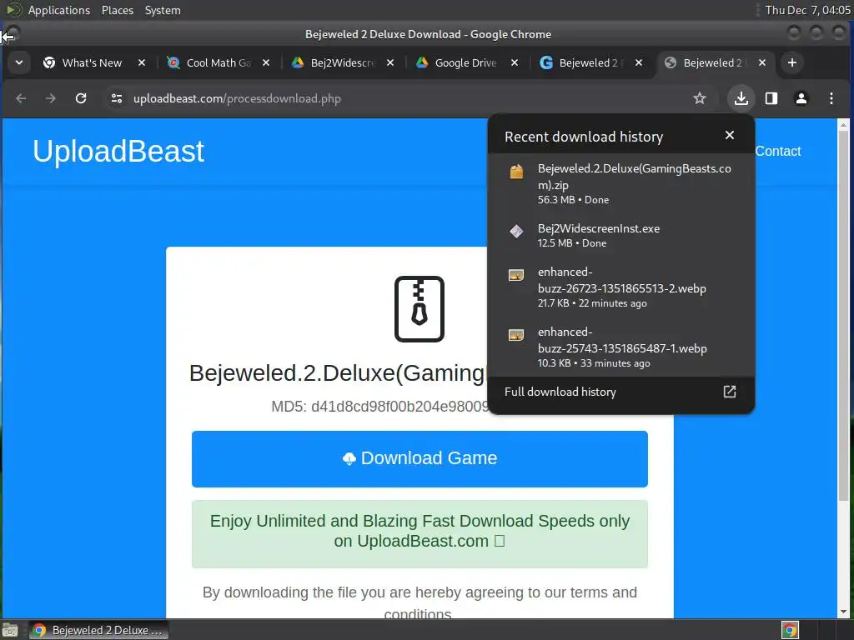Screen dimensions: 854x640
Task: Go back to previous page
Action: point(21,98)
